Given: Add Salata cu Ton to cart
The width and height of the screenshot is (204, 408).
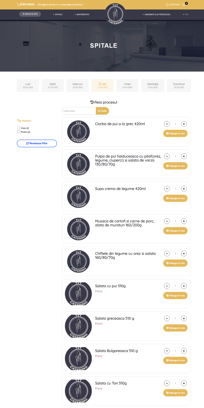Looking at the screenshot, I should [175, 393].
